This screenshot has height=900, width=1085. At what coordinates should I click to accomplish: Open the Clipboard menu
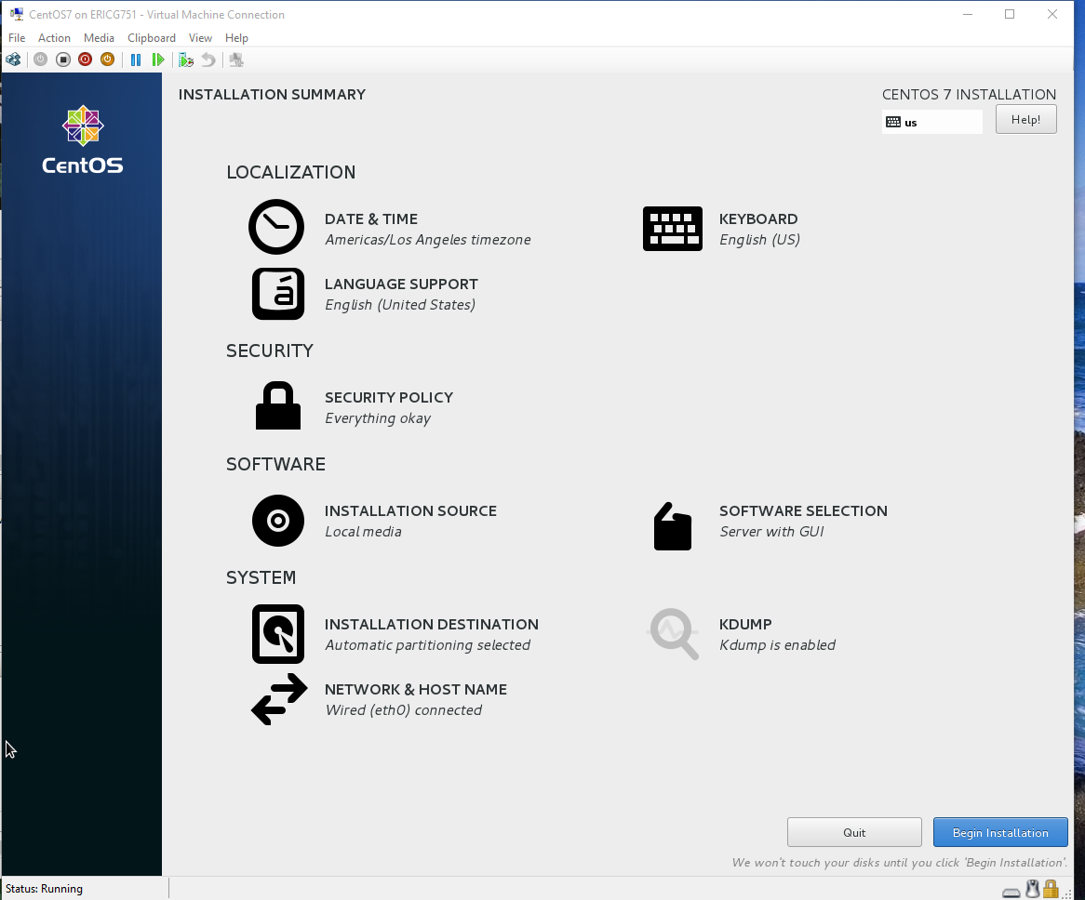click(x=152, y=38)
